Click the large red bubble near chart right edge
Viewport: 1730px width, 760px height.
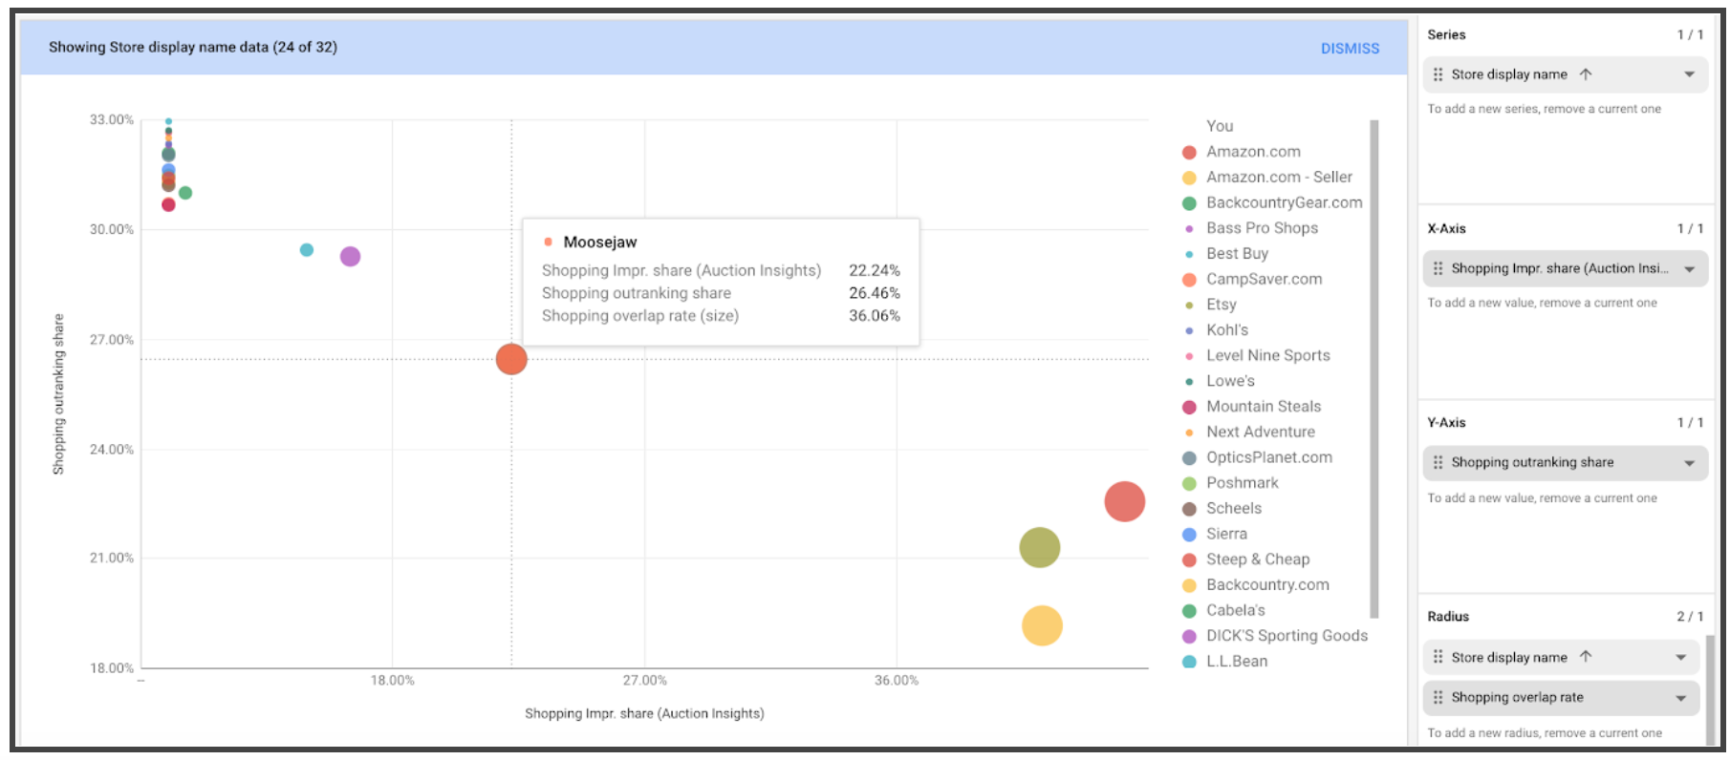1125,502
